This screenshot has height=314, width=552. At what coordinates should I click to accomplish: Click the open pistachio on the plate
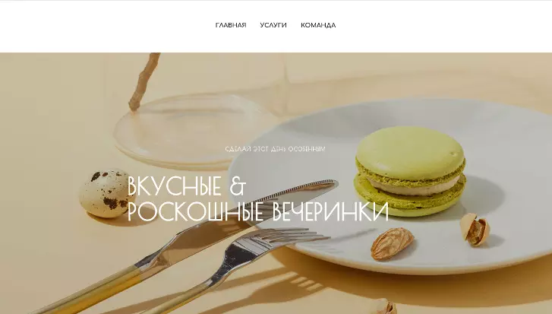click(x=475, y=229)
